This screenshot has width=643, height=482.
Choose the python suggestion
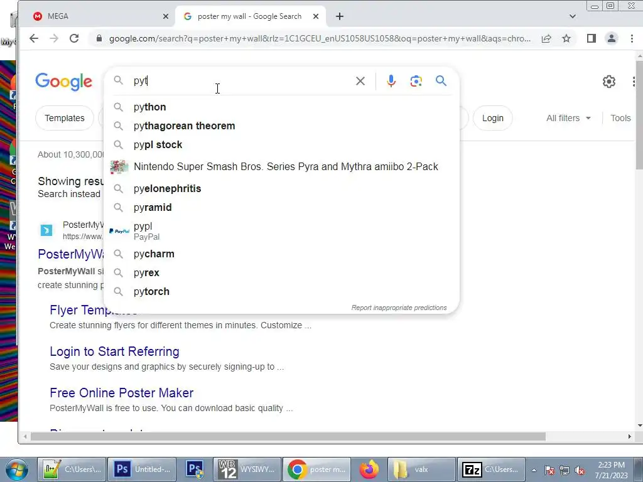pyautogui.click(x=281, y=107)
